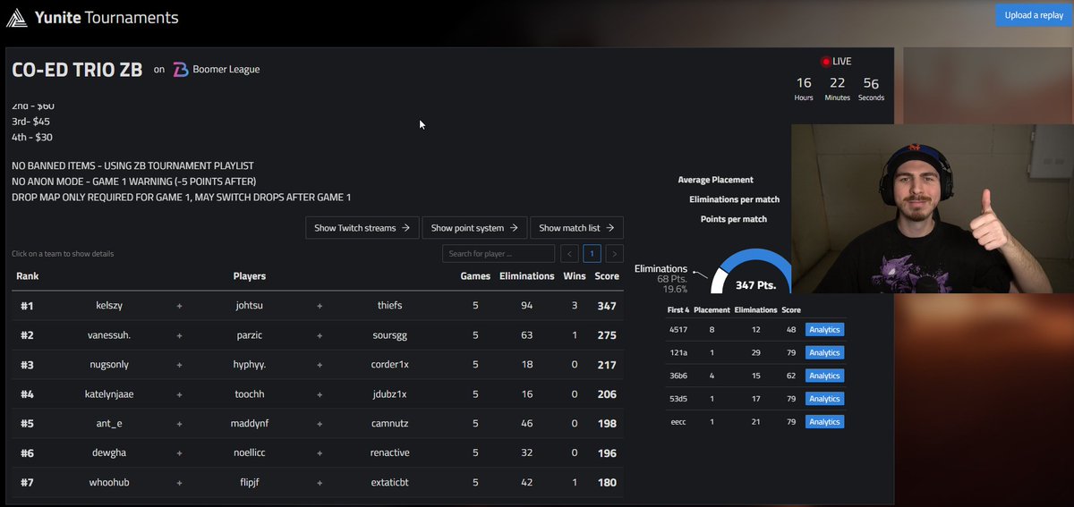Click Average Placement stat label
Image resolution: width=1074 pixels, height=507 pixels.
(x=715, y=180)
